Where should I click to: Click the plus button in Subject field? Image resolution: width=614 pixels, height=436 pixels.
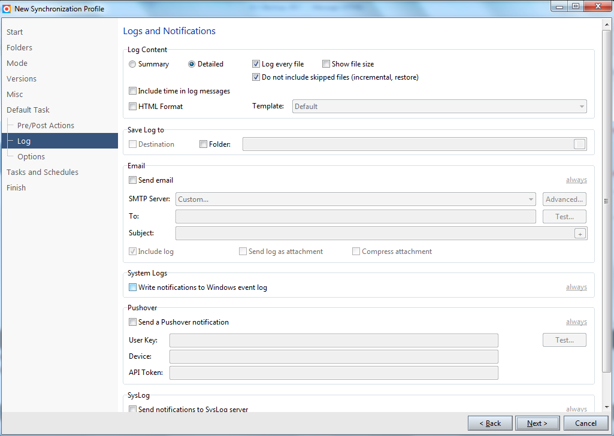coord(580,234)
